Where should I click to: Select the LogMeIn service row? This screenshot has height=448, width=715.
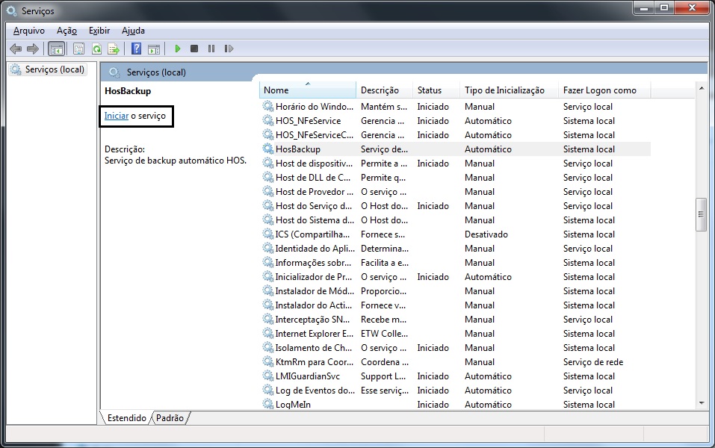pyautogui.click(x=293, y=405)
